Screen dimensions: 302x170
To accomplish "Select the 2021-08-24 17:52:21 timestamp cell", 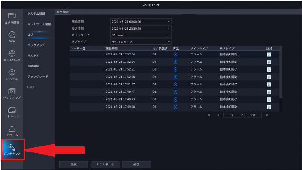I will pyautogui.click(x=120, y=69).
